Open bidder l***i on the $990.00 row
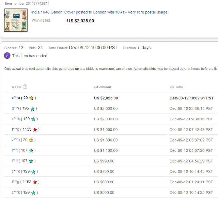Screen dimensions: 218x198 [x=15, y=161]
